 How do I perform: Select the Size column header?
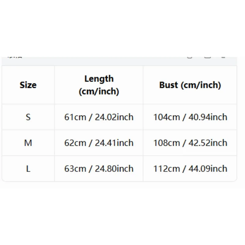28,85
